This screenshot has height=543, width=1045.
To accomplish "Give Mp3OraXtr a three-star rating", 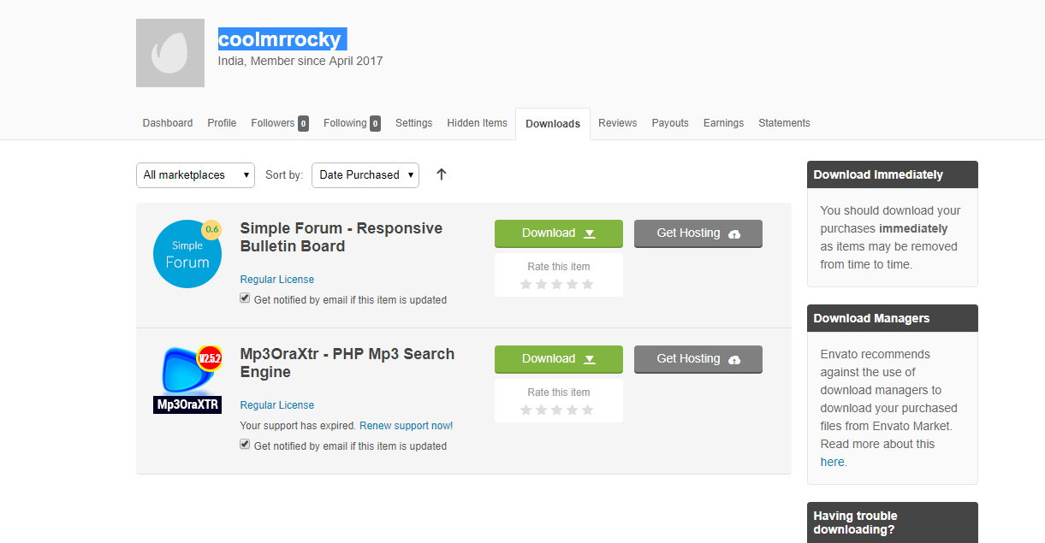I will [x=557, y=410].
